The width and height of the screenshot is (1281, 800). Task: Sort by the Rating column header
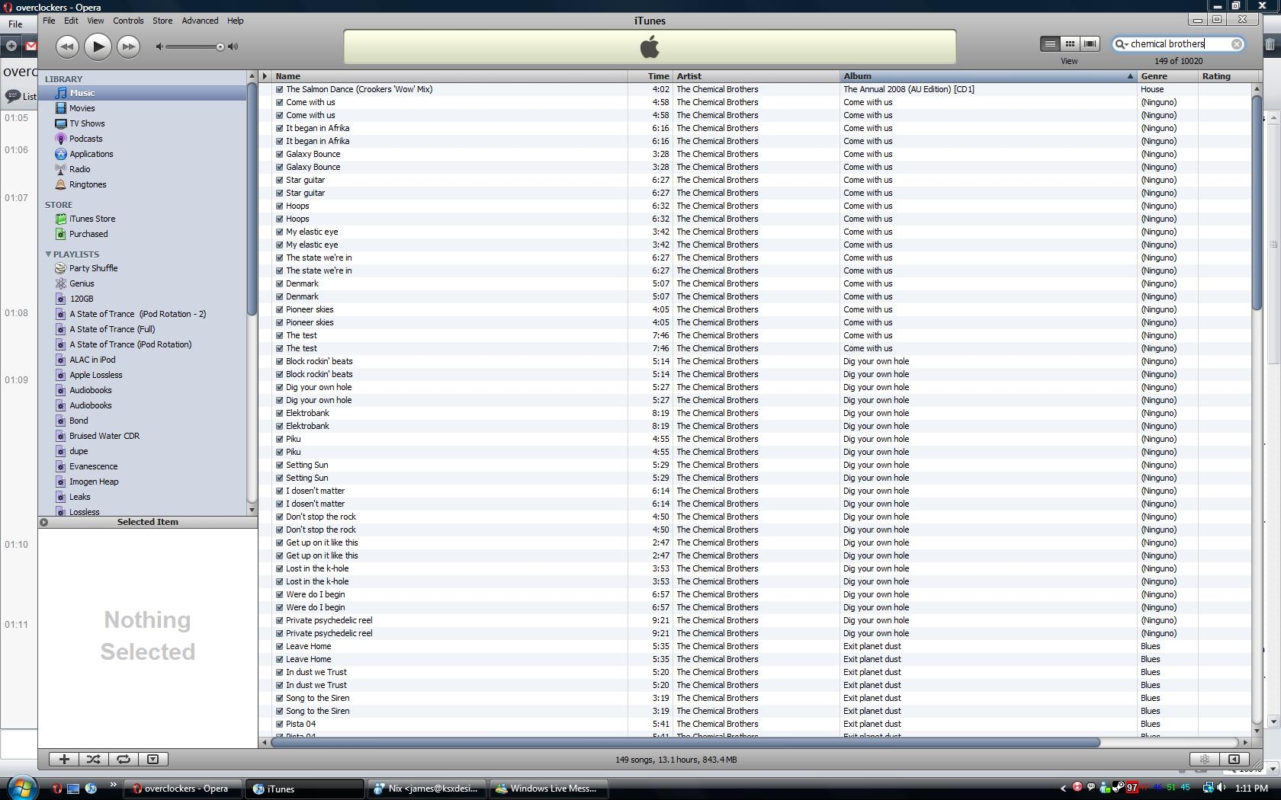1225,76
